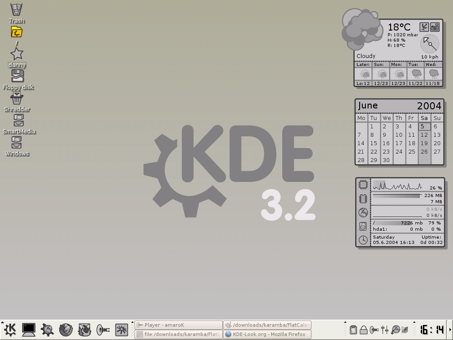Screen dimensions: 453x340
Task: Click the 18°C temperature reading
Action: [x=399, y=27]
